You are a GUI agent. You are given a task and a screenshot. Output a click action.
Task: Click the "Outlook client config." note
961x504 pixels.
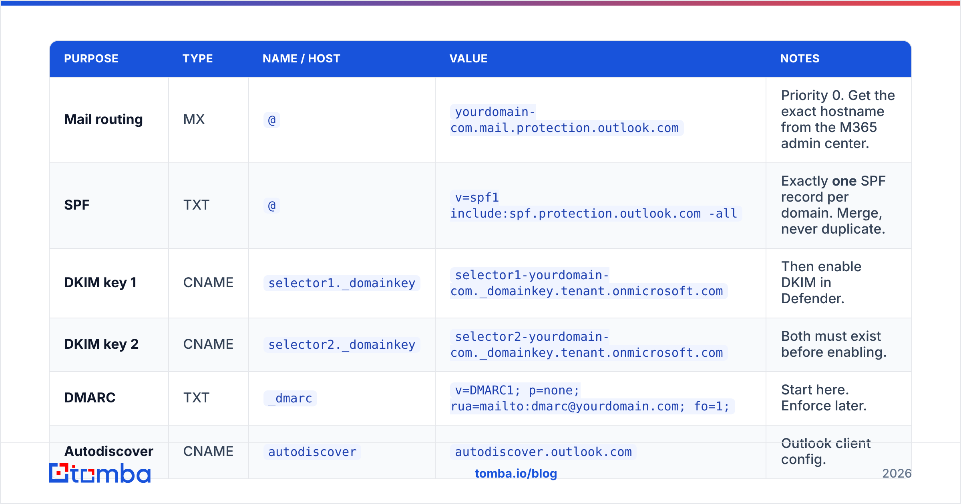(x=826, y=451)
